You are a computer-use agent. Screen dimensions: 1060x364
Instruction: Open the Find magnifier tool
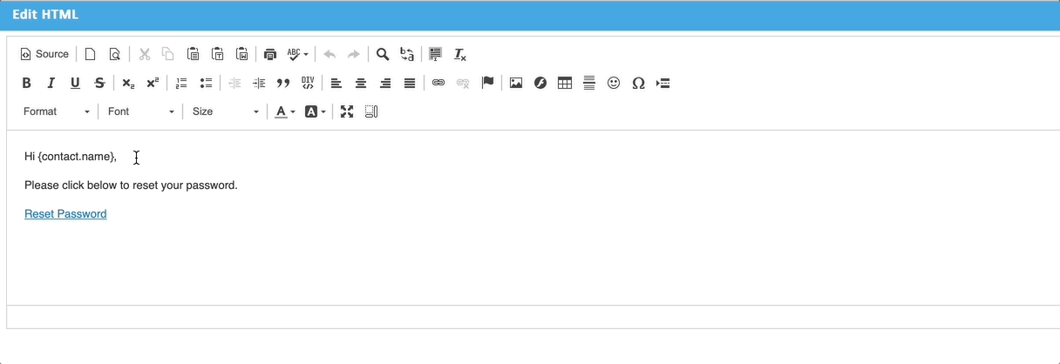pos(383,54)
